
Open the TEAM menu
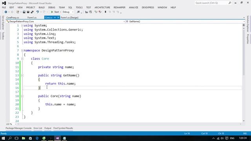pyautogui.click(x=62, y=7)
